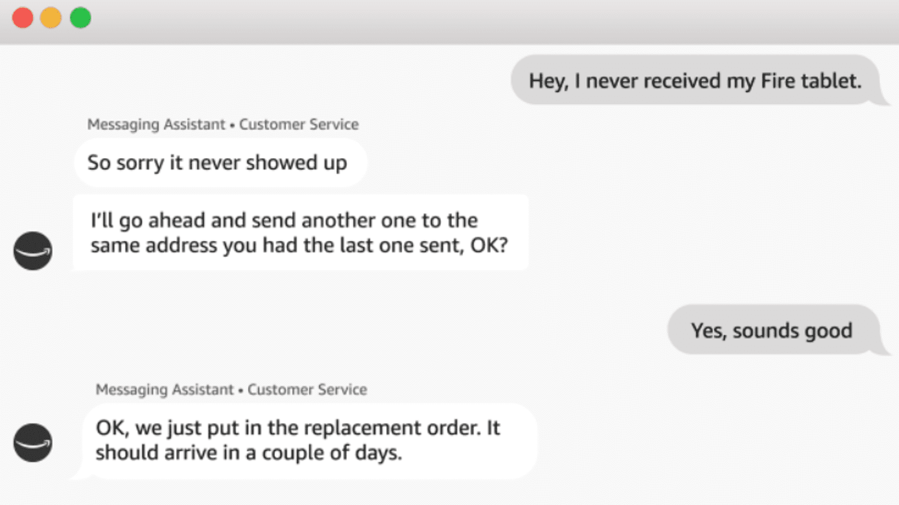Viewport: 899px width, 505px height.
Task: Click the 'Customer Service' text in the bottom label
Action: tap(308, 390)
